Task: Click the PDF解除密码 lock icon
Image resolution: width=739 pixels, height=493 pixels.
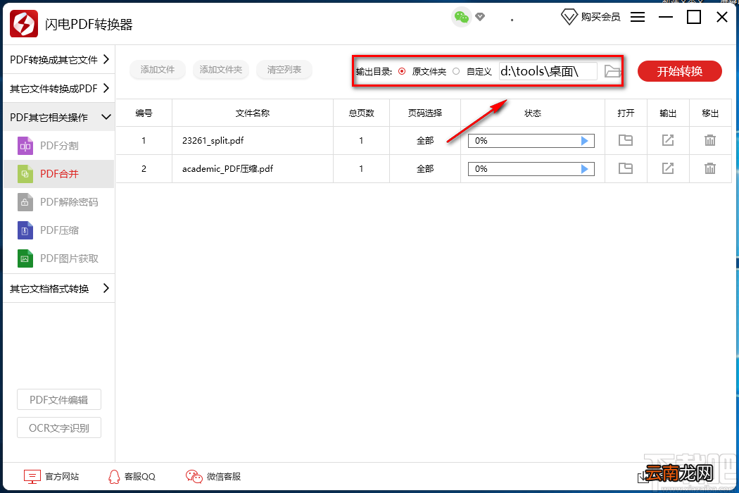Action: 25,202
